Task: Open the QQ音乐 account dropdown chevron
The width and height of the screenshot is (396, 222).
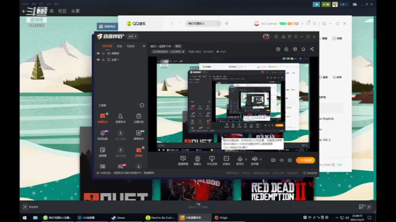Action: tap(302, 24)
